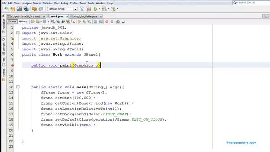The image size is (270, 152).
Task: Click the Comment code icon
Action: click(118, 22)
